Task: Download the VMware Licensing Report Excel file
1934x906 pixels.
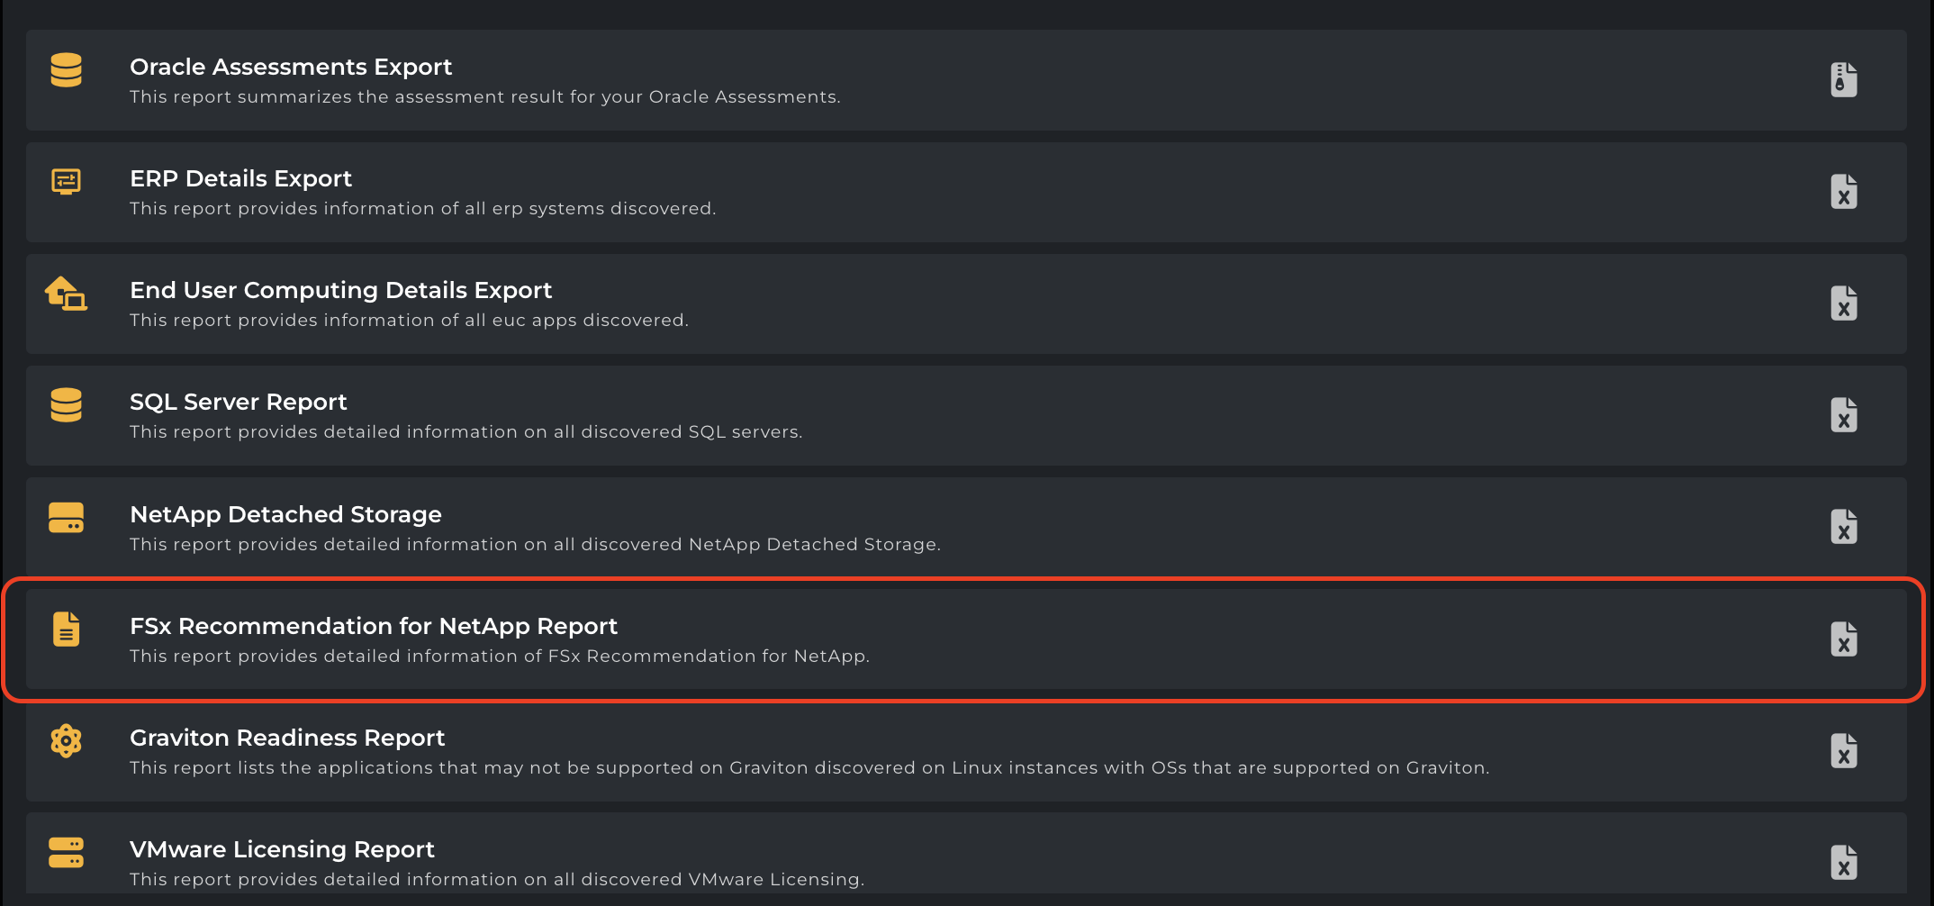Action: tap(1843, 863)
